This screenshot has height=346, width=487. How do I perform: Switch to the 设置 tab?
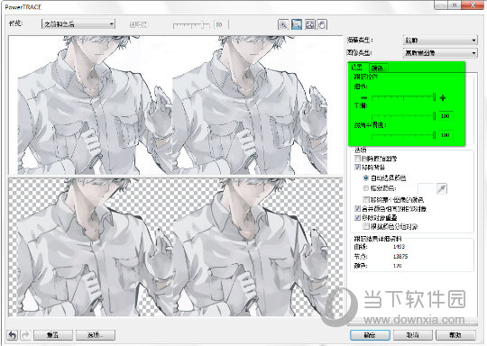358,67
